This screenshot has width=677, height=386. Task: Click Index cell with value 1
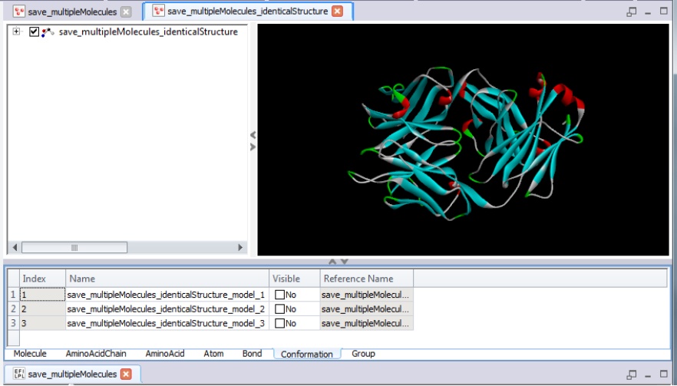pyautogui.click(x=43, y=295)
